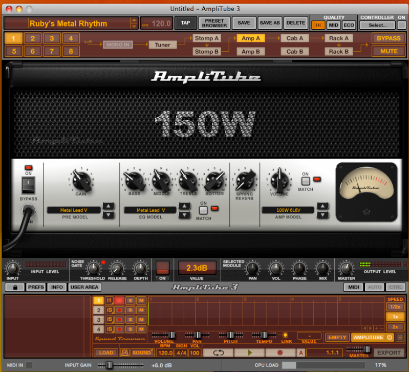Toggle the loop playback button
This screenshot has width=409, height=372.
coord(219,353)
